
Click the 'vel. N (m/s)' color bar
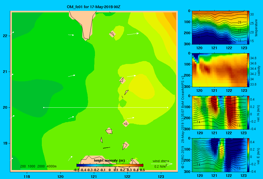(248, 112)
